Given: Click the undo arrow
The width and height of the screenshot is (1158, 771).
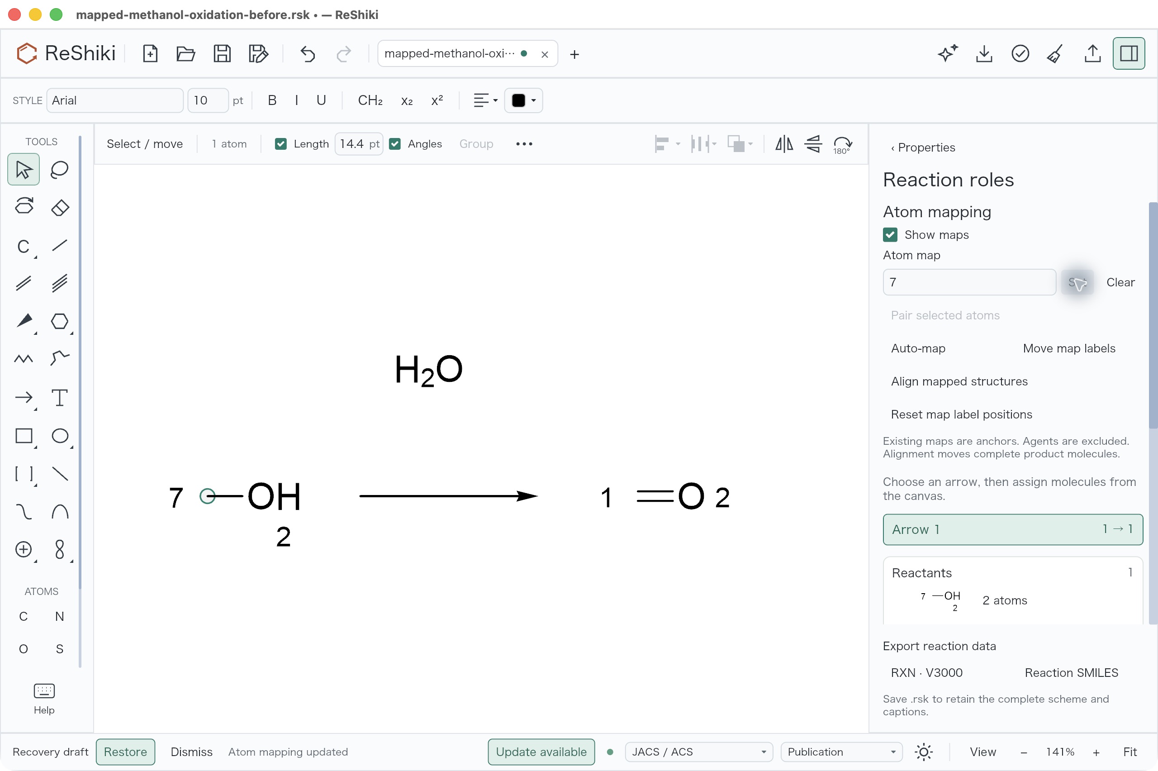Looking at the screenshot, I should tap(307, 53).
